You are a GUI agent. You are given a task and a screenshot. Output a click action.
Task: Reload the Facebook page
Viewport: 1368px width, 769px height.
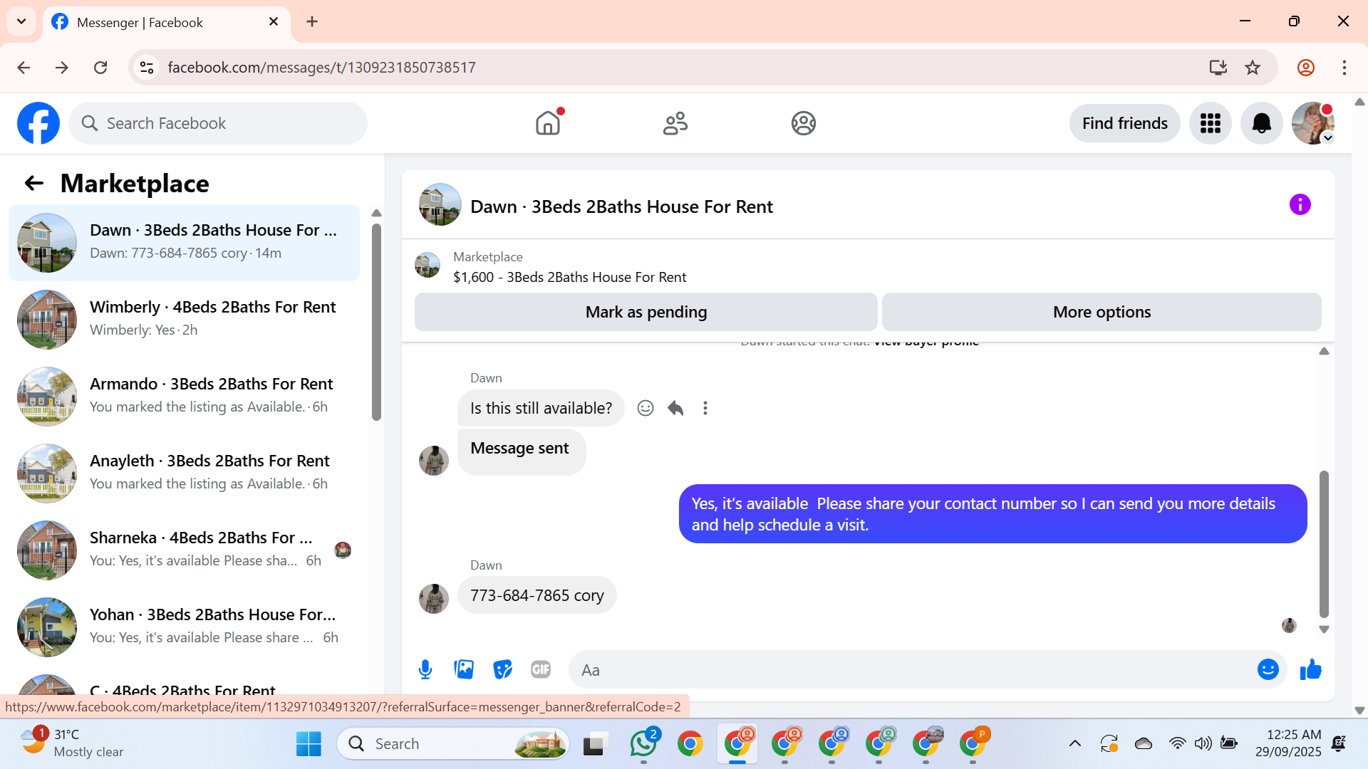click(100, 68)
